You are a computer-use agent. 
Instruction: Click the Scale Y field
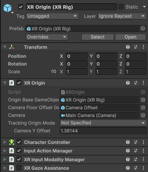106,72
